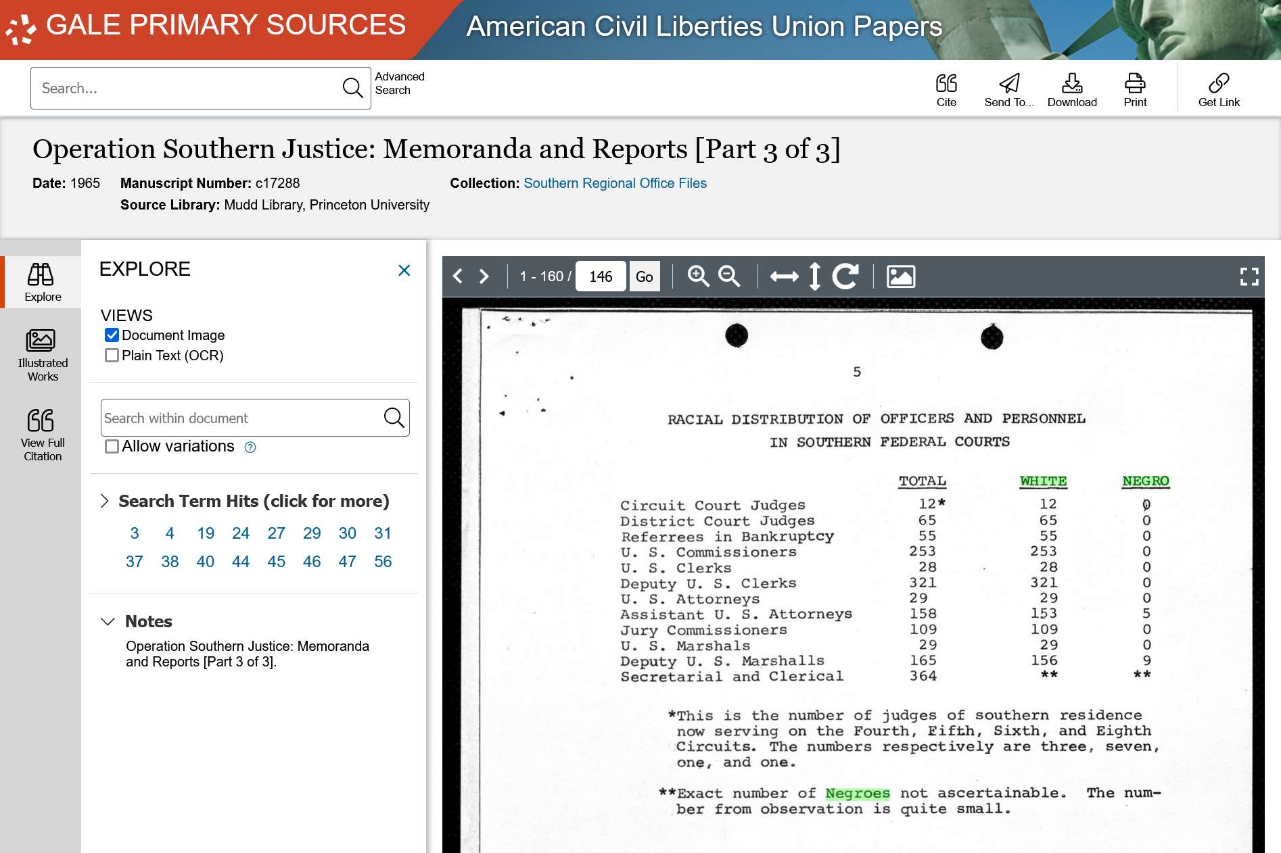Fit document to width
The width and height of the screenshot is (1281, 853).
click(784, 276)
